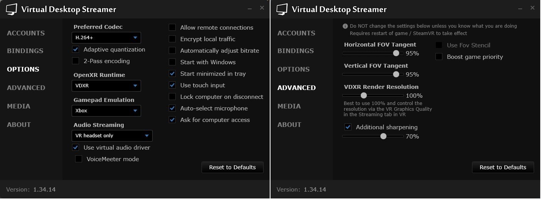Uncheck Additional sharpening

pos(348,127)
